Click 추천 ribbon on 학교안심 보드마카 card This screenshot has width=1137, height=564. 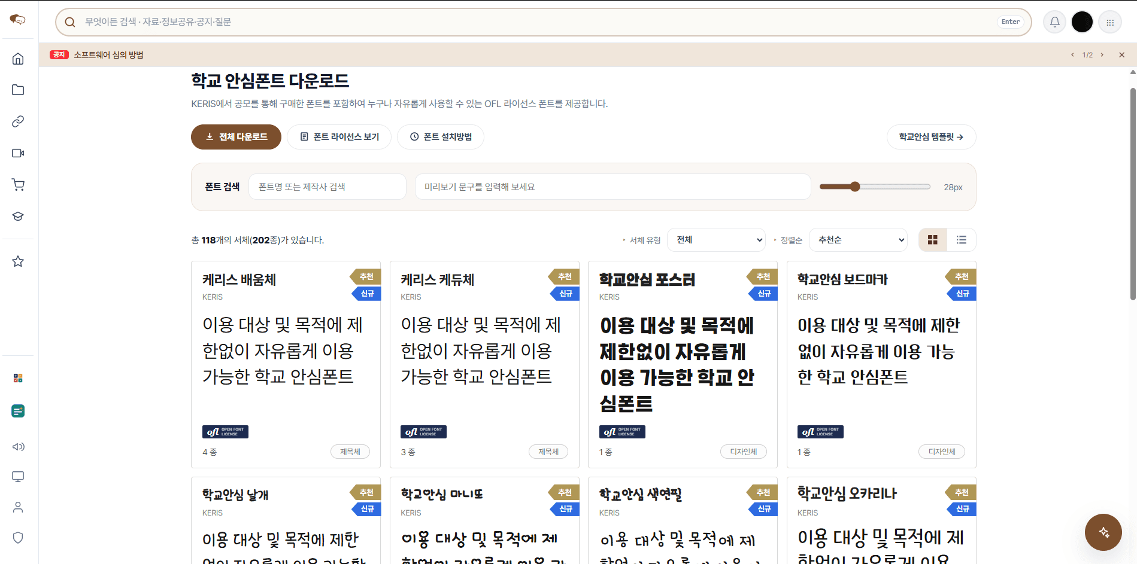coord(961,276)
